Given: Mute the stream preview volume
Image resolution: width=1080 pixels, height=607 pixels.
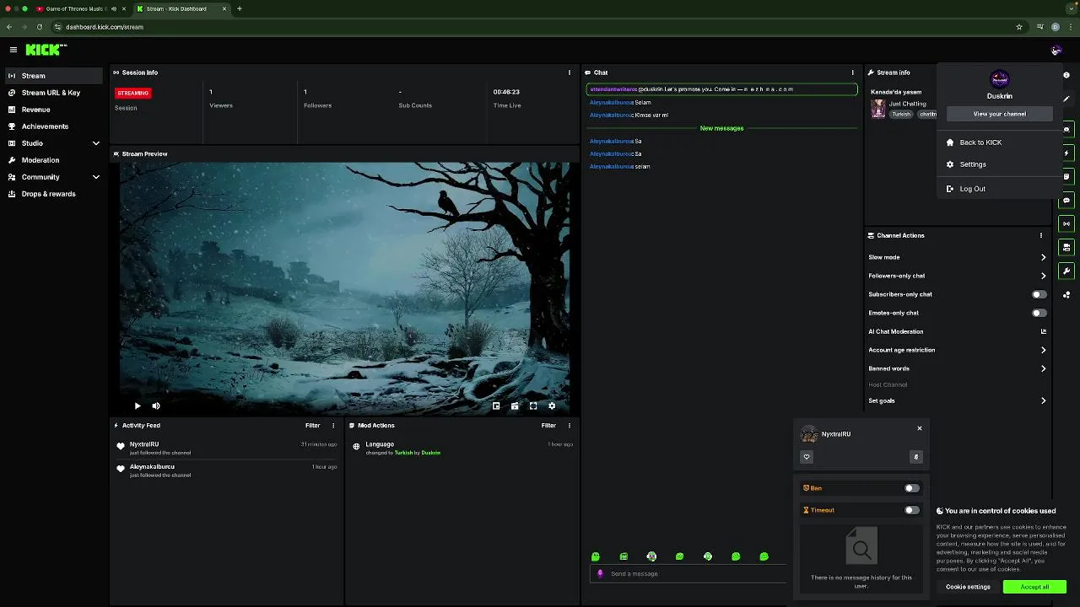Looking at the screenshot, I should [x=156, y=406].
